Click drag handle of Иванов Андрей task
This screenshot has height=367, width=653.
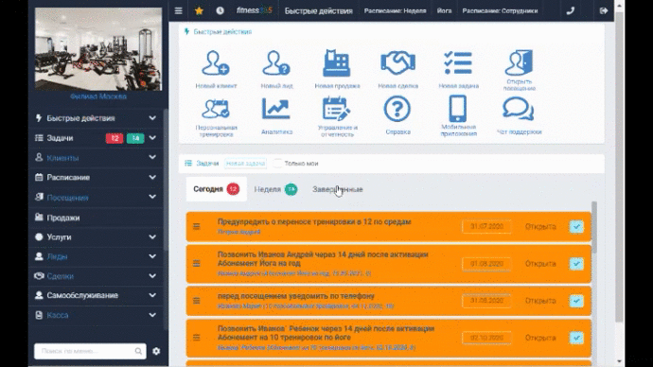[x=197, y=263]
